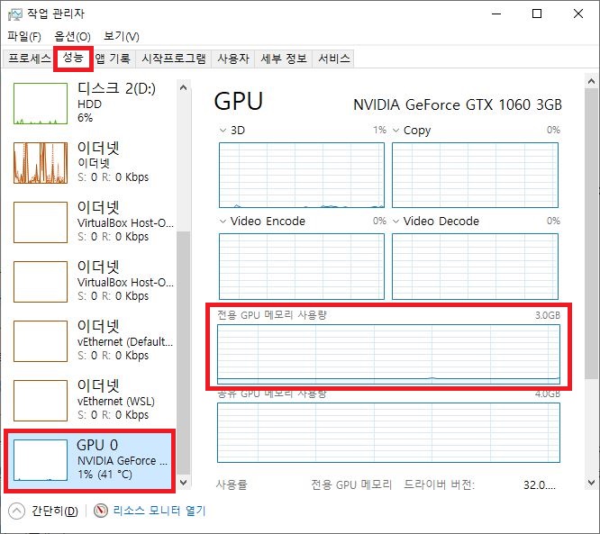600x534 pixels.
Task: Click the 전용 GPU 메모리 사용량 graph
Action: 389,354
